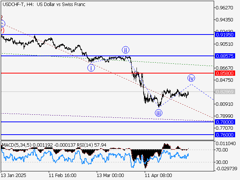Click the 13 Mar 00:00 date label

click(110, 175)
